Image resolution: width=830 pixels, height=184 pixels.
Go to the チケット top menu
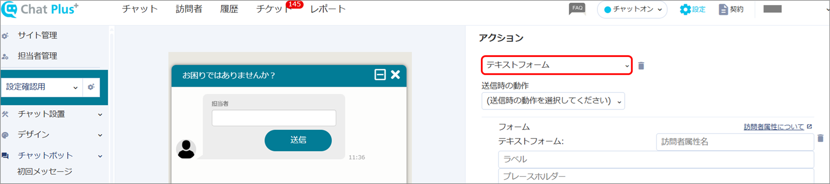click(274, 9)
